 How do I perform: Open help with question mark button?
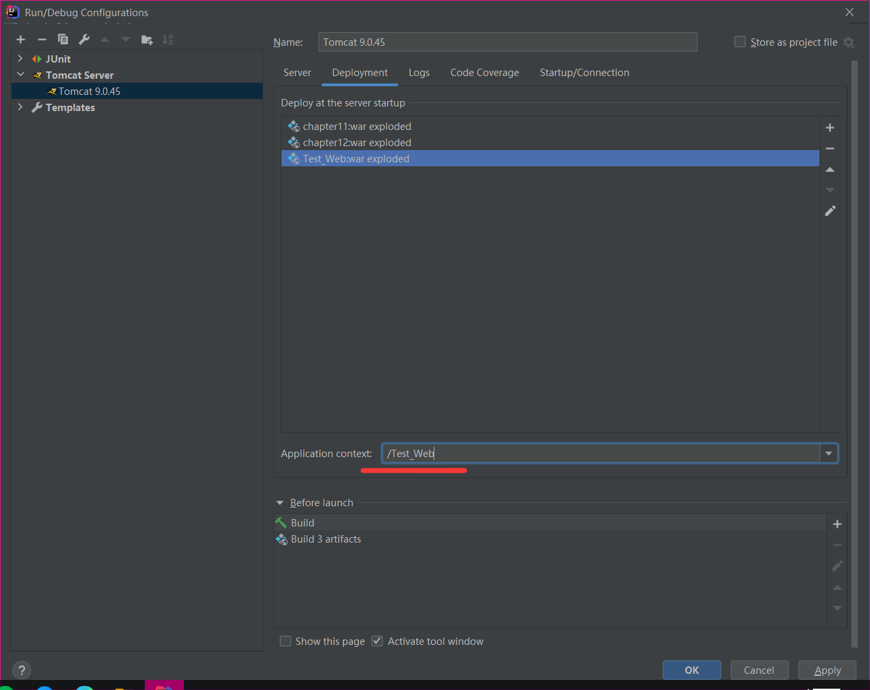[x=22, y=670]
